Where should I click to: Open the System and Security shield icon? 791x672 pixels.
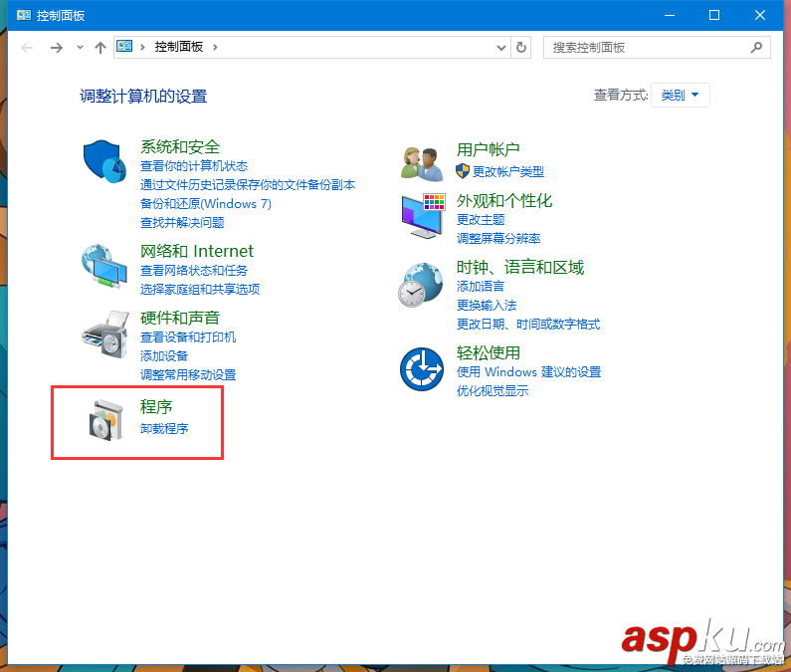tap(104, 161)
